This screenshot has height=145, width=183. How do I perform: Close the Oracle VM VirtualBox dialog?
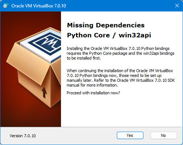pyautogui.click(x=177, y=6)
